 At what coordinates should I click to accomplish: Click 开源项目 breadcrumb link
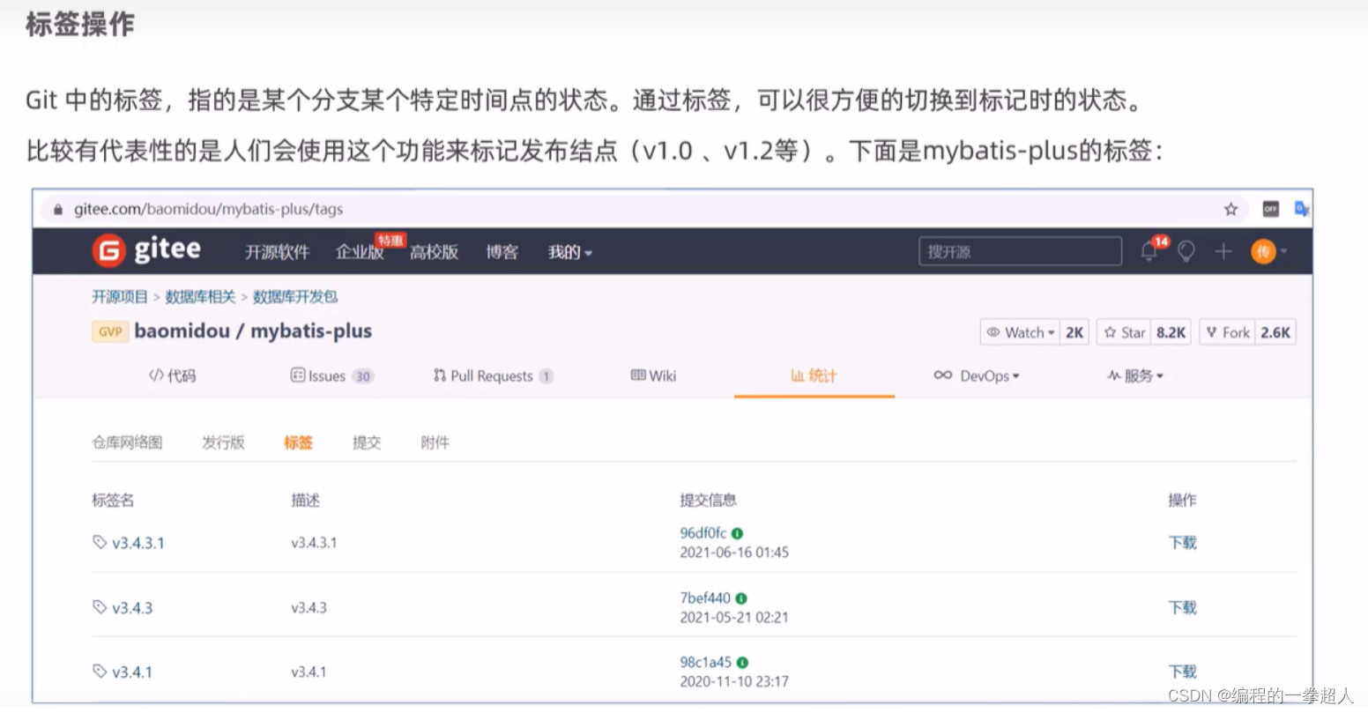(120, 297)
